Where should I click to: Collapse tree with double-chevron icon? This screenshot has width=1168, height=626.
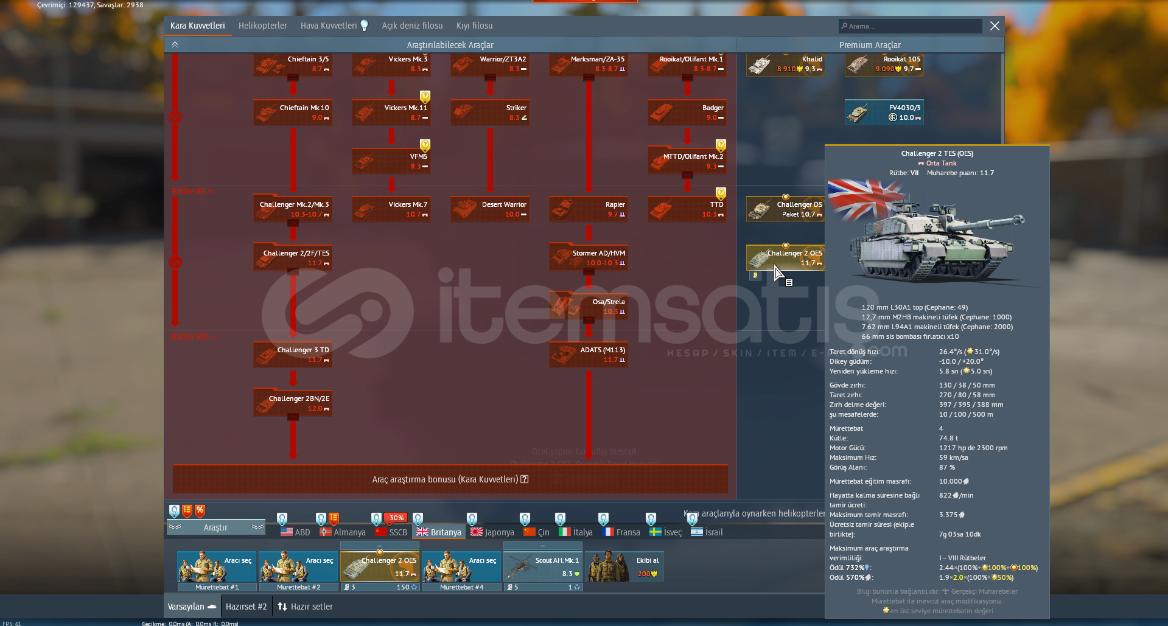(175, 44)
